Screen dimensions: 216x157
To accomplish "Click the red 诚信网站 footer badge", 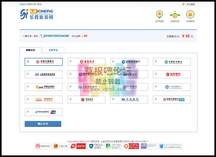I will pyautogui.click(x=78, y=146).
